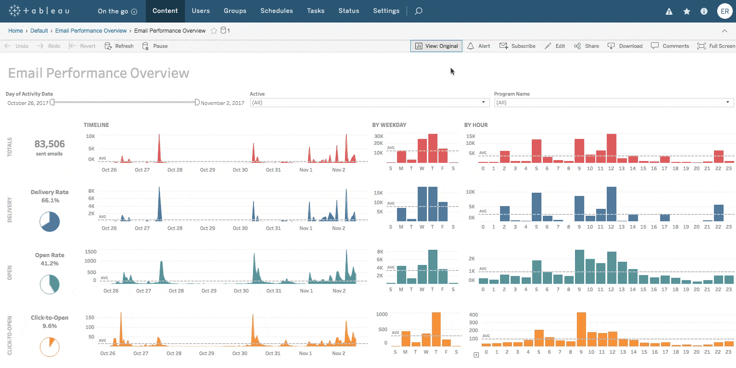Switch to the Schedules tab
This screenshot has height=368, width=736.
[x=276, y=11]
